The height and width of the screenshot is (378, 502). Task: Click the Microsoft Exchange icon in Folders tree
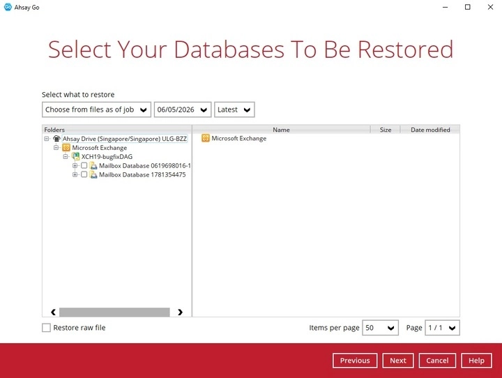(66, 148)
